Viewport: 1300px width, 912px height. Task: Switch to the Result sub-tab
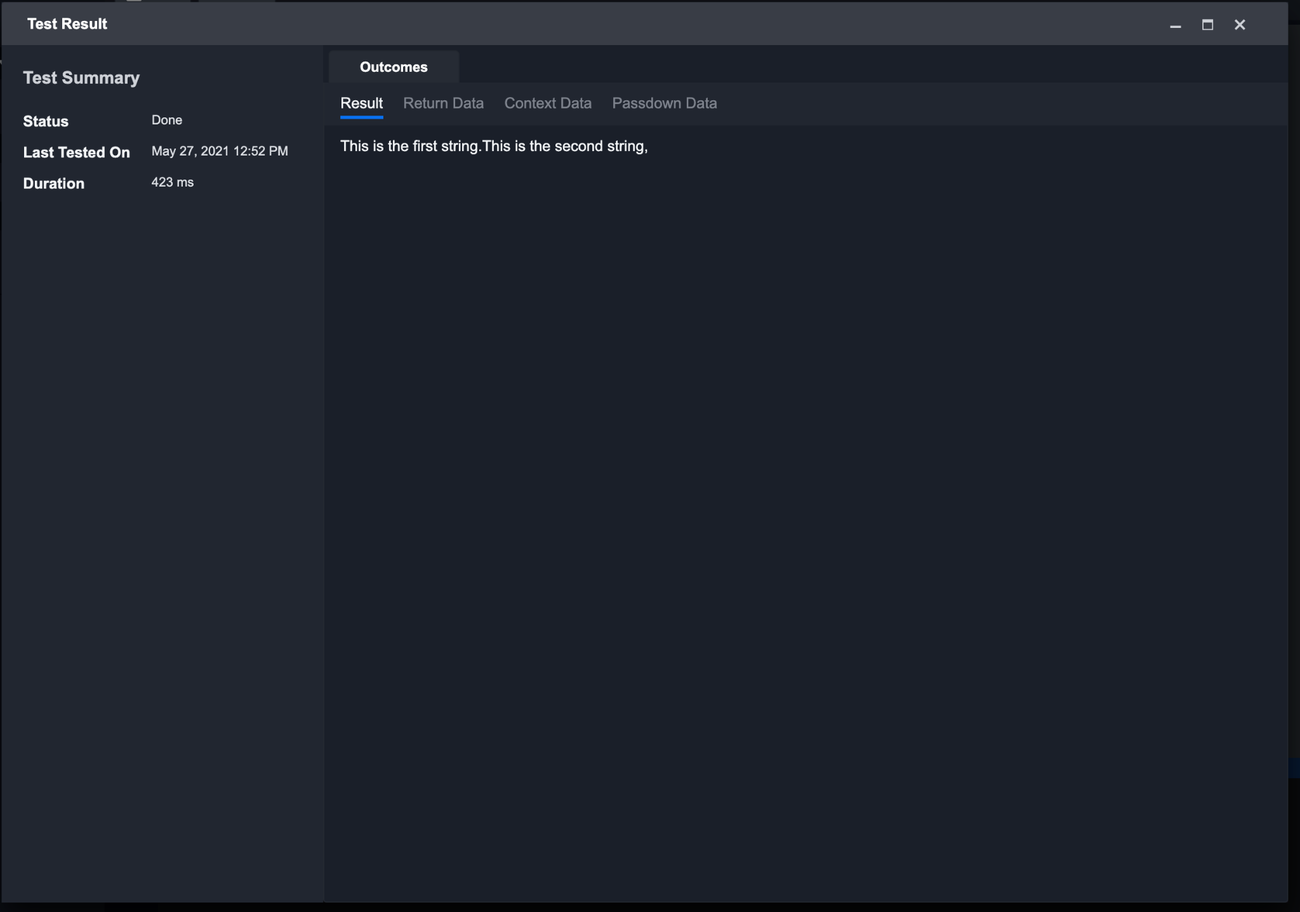click(x=361, y=103)
